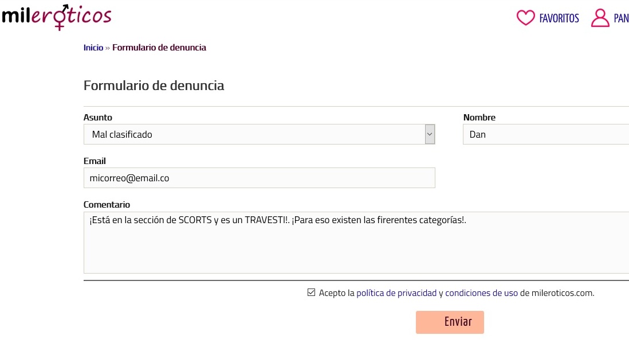Click the Nombre field label
This screenshot has width=629, height=343.
[x=479, y=118]
